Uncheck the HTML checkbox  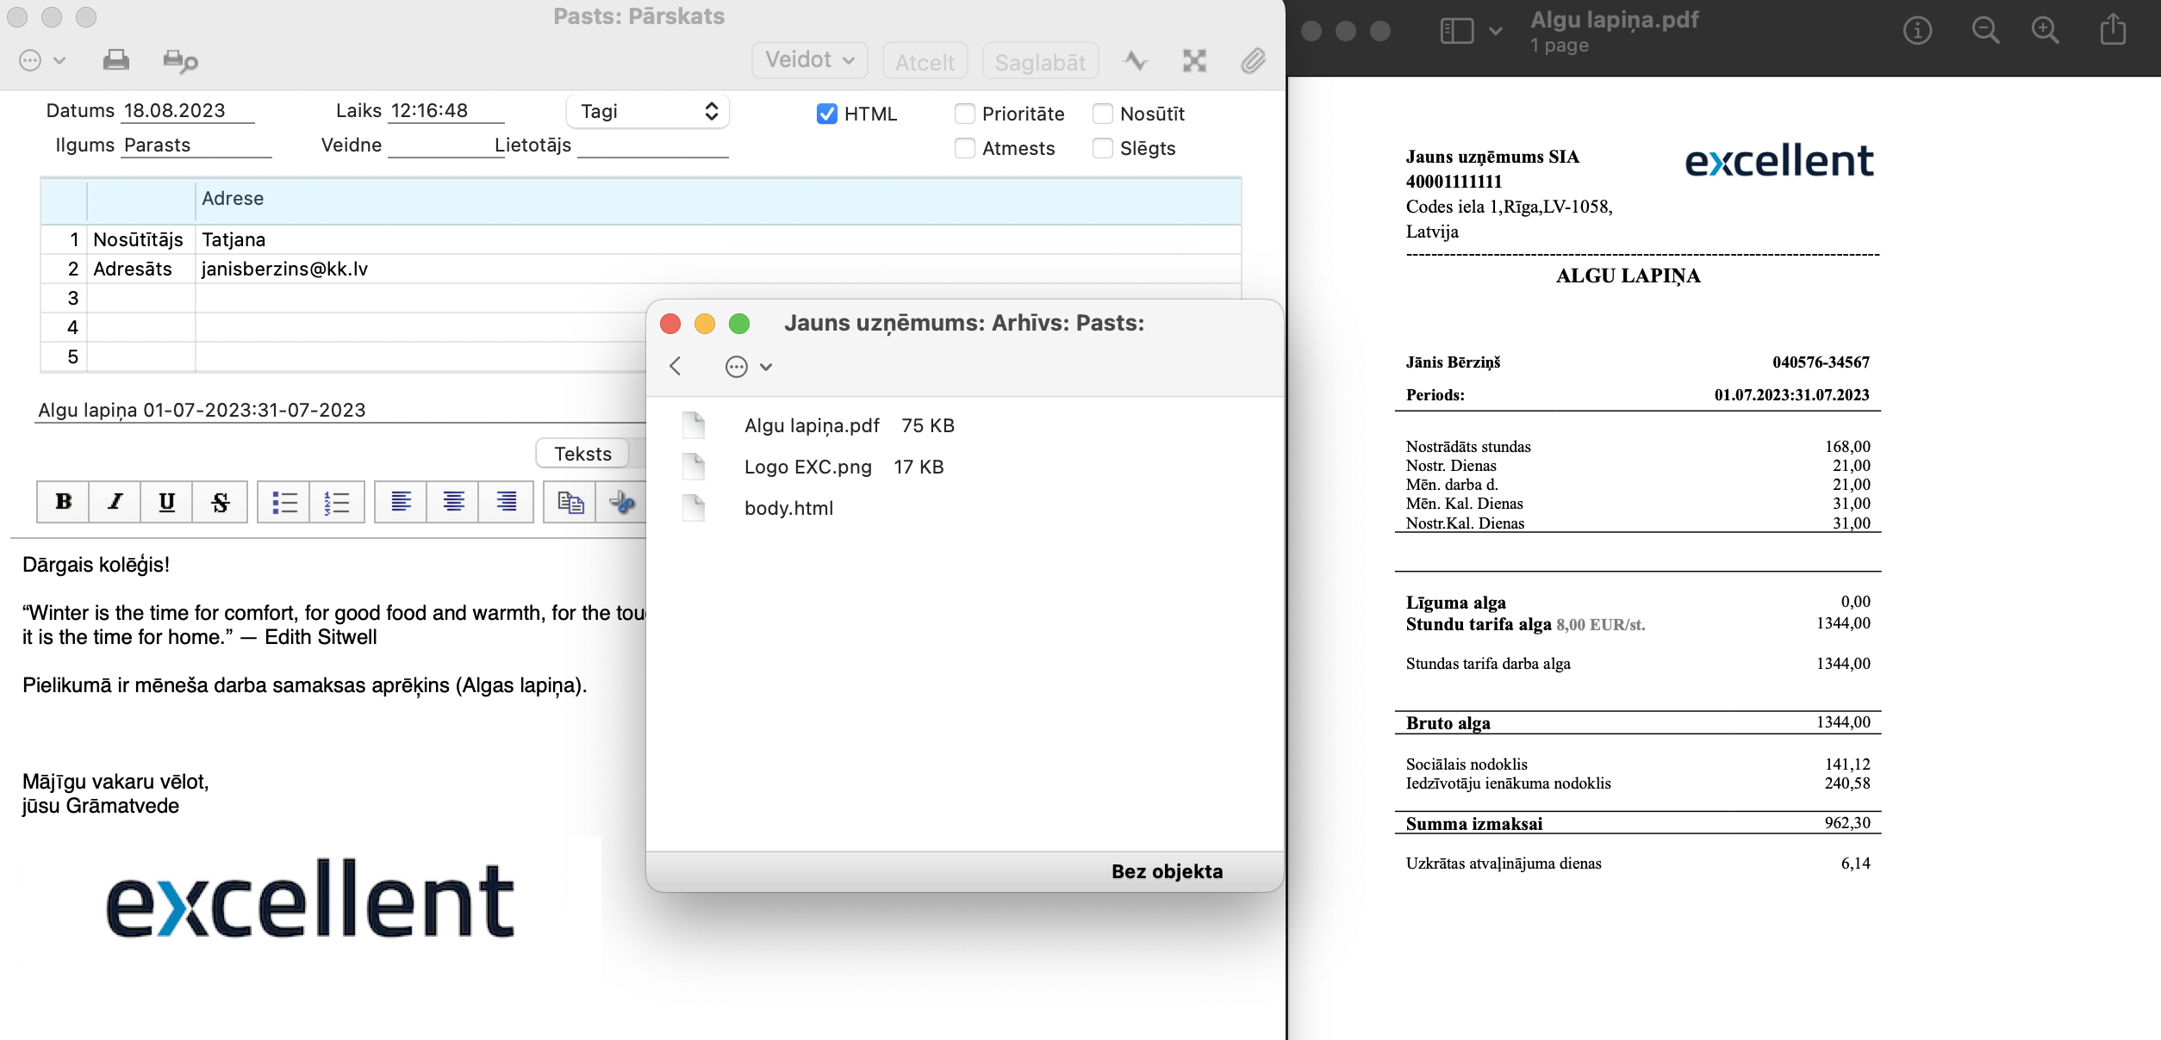(826, 114)
